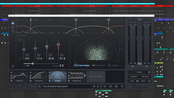Select the Equalizer module tab
Screen dimensions: 174x98
tap(19, 76)
